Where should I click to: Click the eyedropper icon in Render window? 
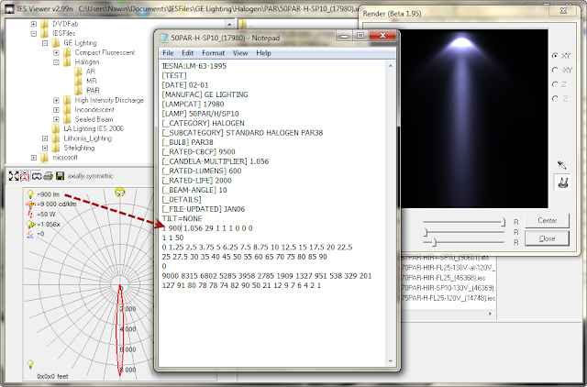(561, 165)
